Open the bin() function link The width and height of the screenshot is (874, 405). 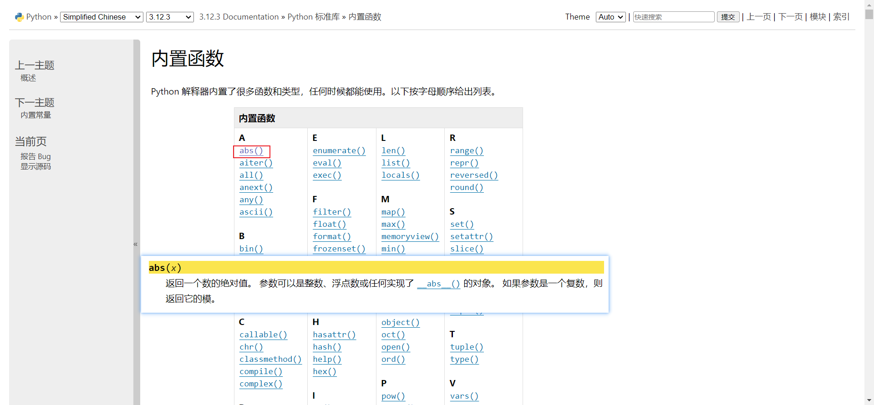pyautogui.click(x=251, y=249)
